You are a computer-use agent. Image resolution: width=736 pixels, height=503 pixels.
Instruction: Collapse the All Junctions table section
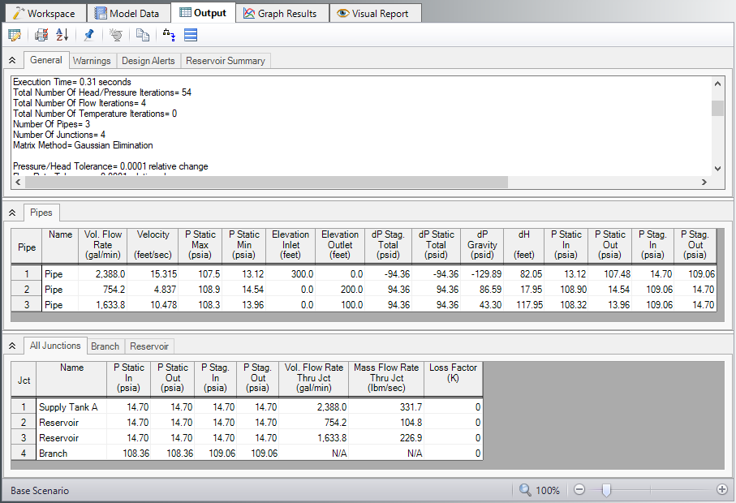tap(12, 346)
